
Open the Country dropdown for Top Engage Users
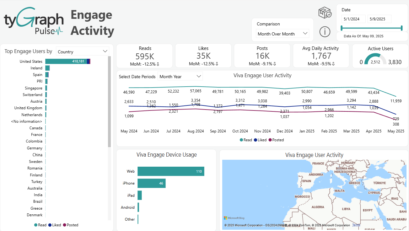pos(83,51)
